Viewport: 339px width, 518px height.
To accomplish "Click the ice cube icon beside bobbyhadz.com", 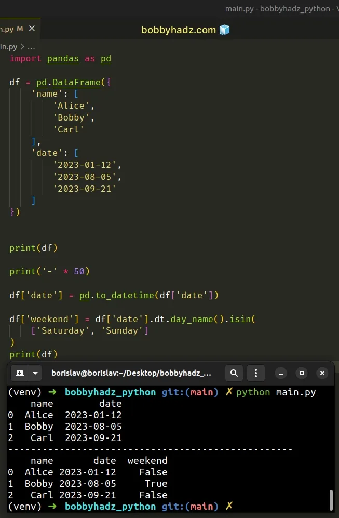I will pos(224,30).
